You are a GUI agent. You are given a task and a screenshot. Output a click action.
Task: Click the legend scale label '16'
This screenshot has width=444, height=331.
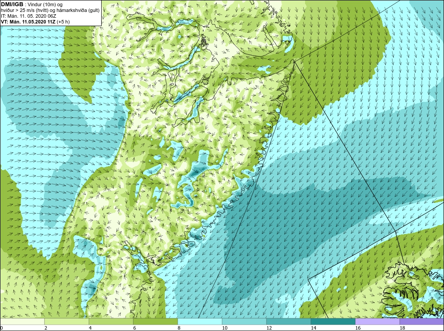(358, 328)
